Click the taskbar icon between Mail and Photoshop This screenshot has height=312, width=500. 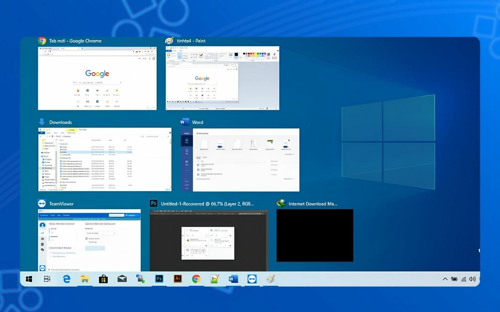tap(141, 279)
